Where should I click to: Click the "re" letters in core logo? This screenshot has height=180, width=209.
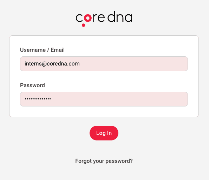pos(99,18)
